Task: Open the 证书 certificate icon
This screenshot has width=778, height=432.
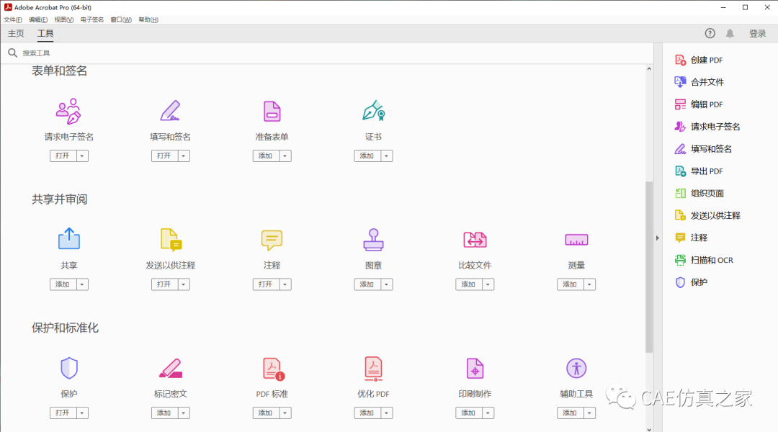Action: click(x=374, y=111)
